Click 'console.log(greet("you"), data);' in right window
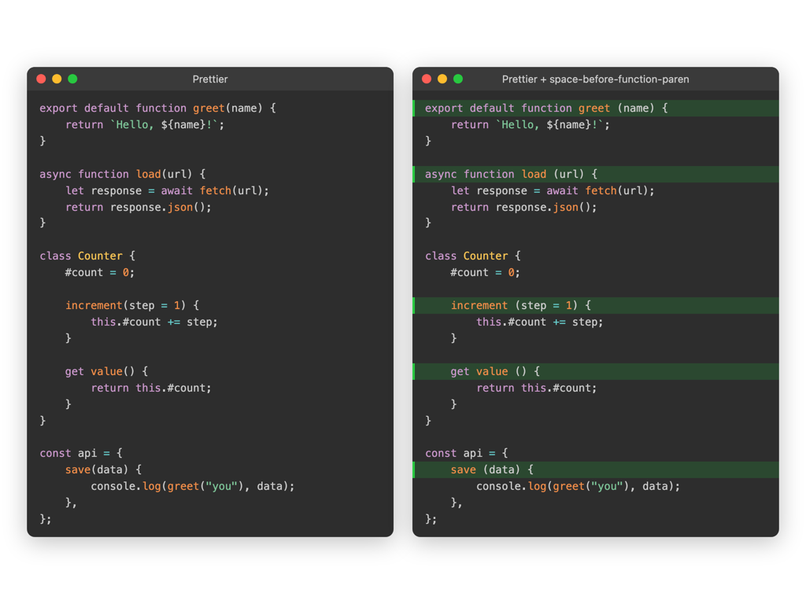 tap(579, 486)
